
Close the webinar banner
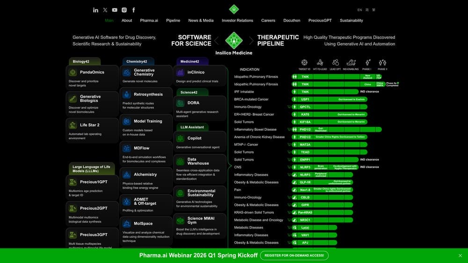coord(460,256)
